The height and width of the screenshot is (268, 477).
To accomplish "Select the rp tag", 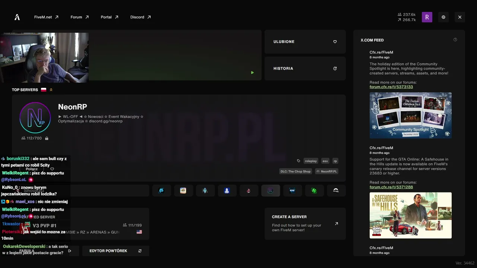I will [335, 161].
